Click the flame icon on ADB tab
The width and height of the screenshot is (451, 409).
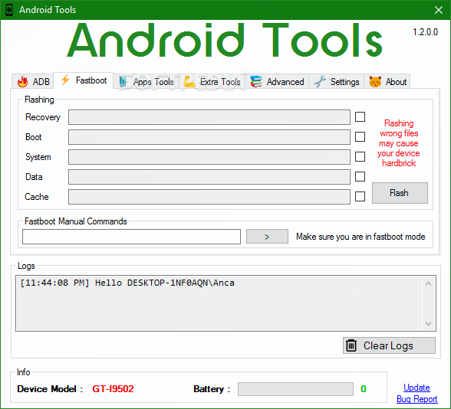point(22,81)
